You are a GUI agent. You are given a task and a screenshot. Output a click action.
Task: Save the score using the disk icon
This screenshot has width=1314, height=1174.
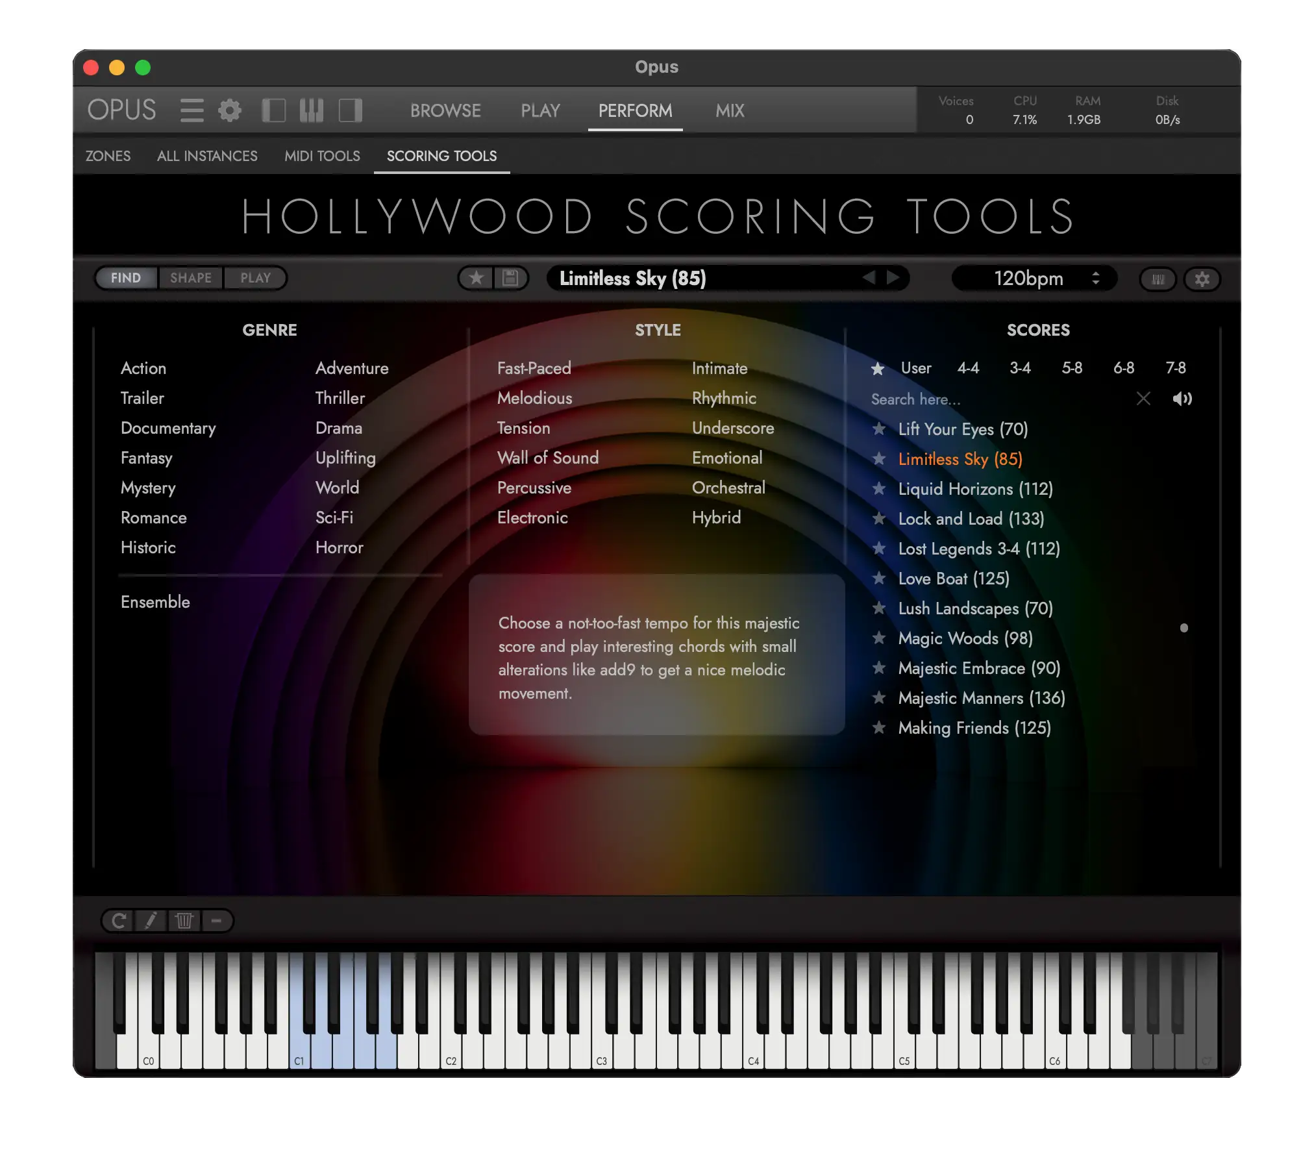(511, 279)
